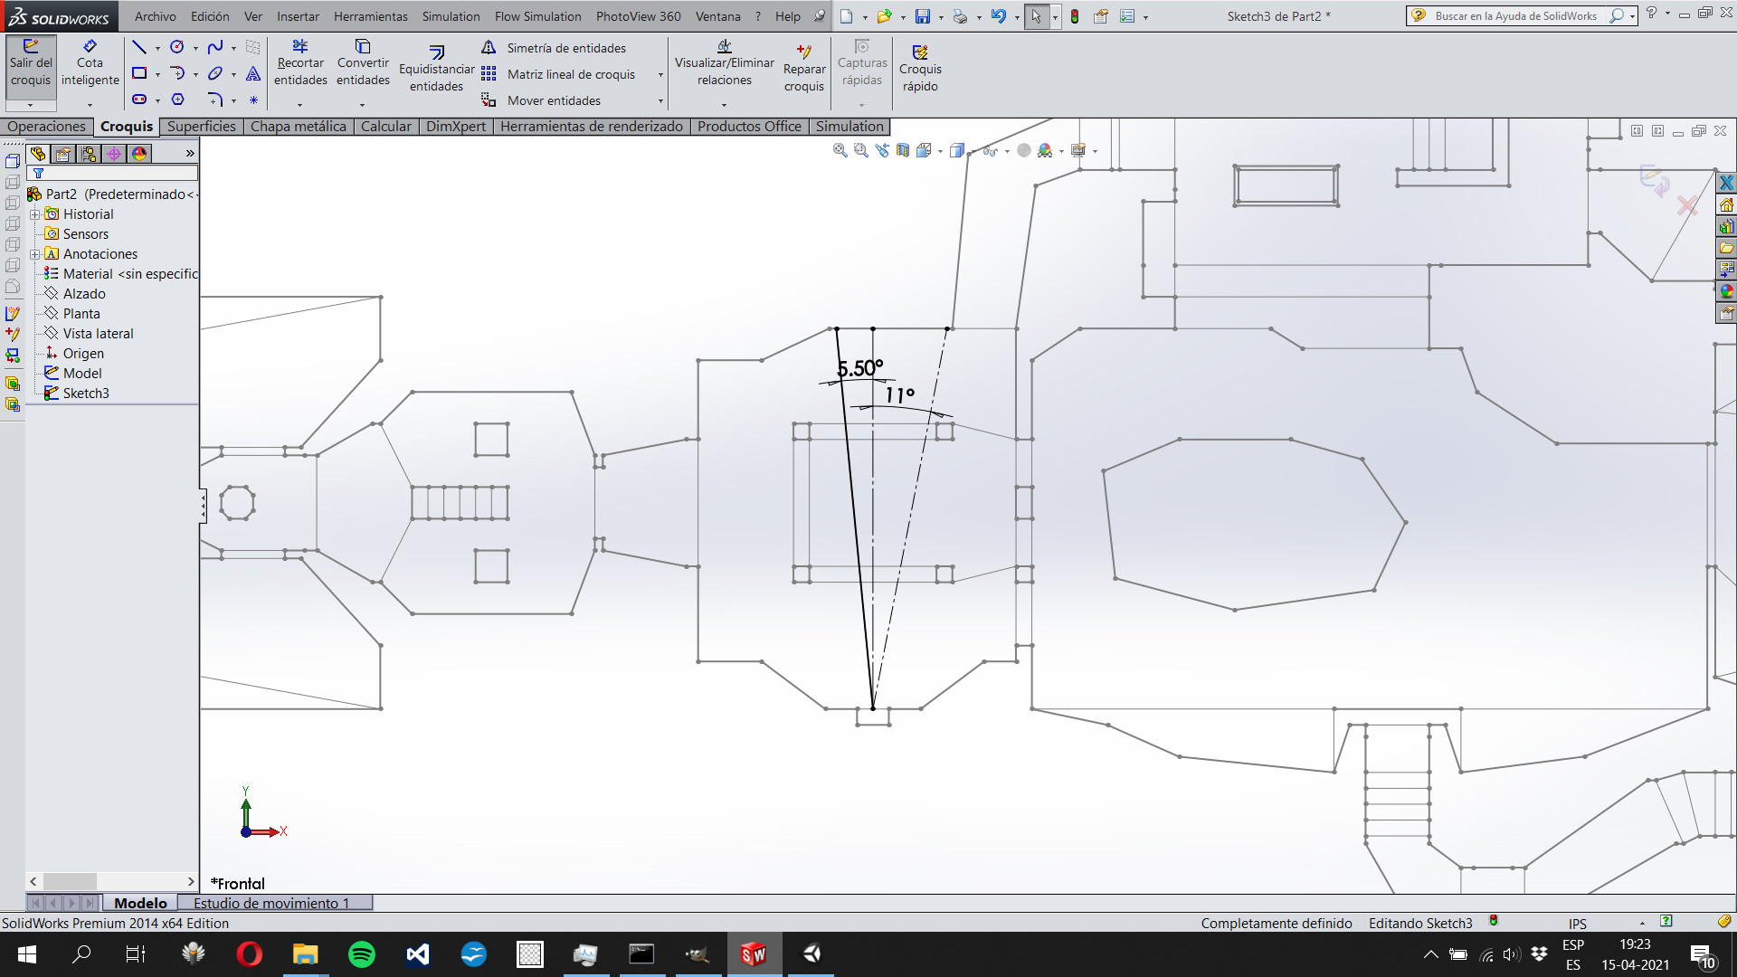Open the Insertar menu
The height and width of the screenshot is (977, 1737).
[x=298, y=16]
